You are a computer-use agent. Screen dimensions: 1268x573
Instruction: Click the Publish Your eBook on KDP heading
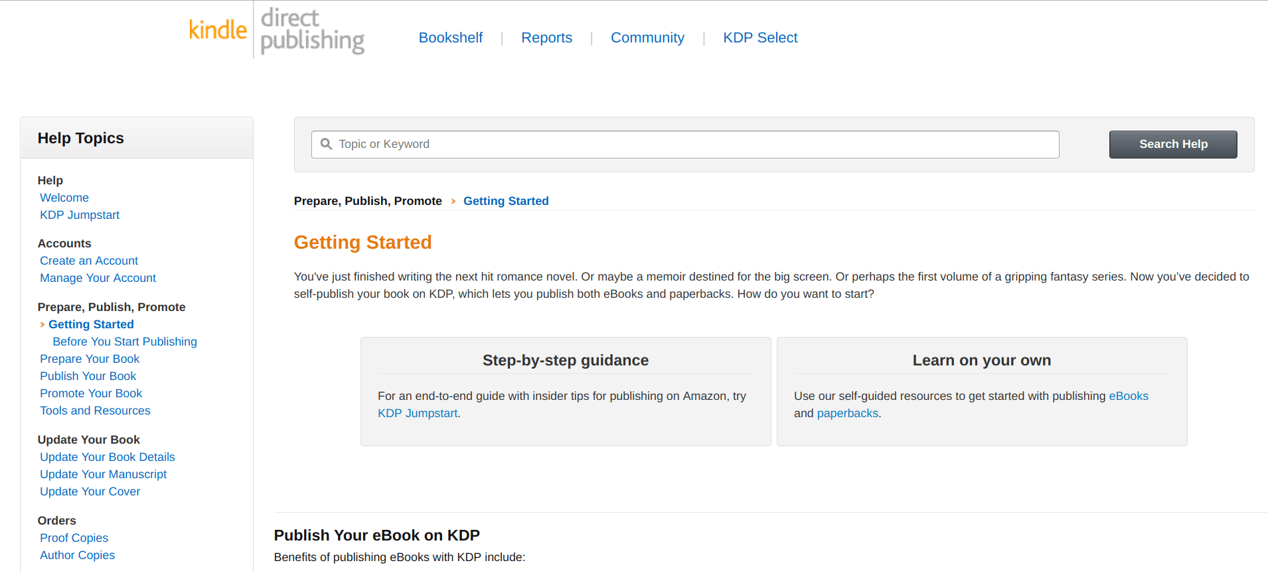click(x=377, y=535)
